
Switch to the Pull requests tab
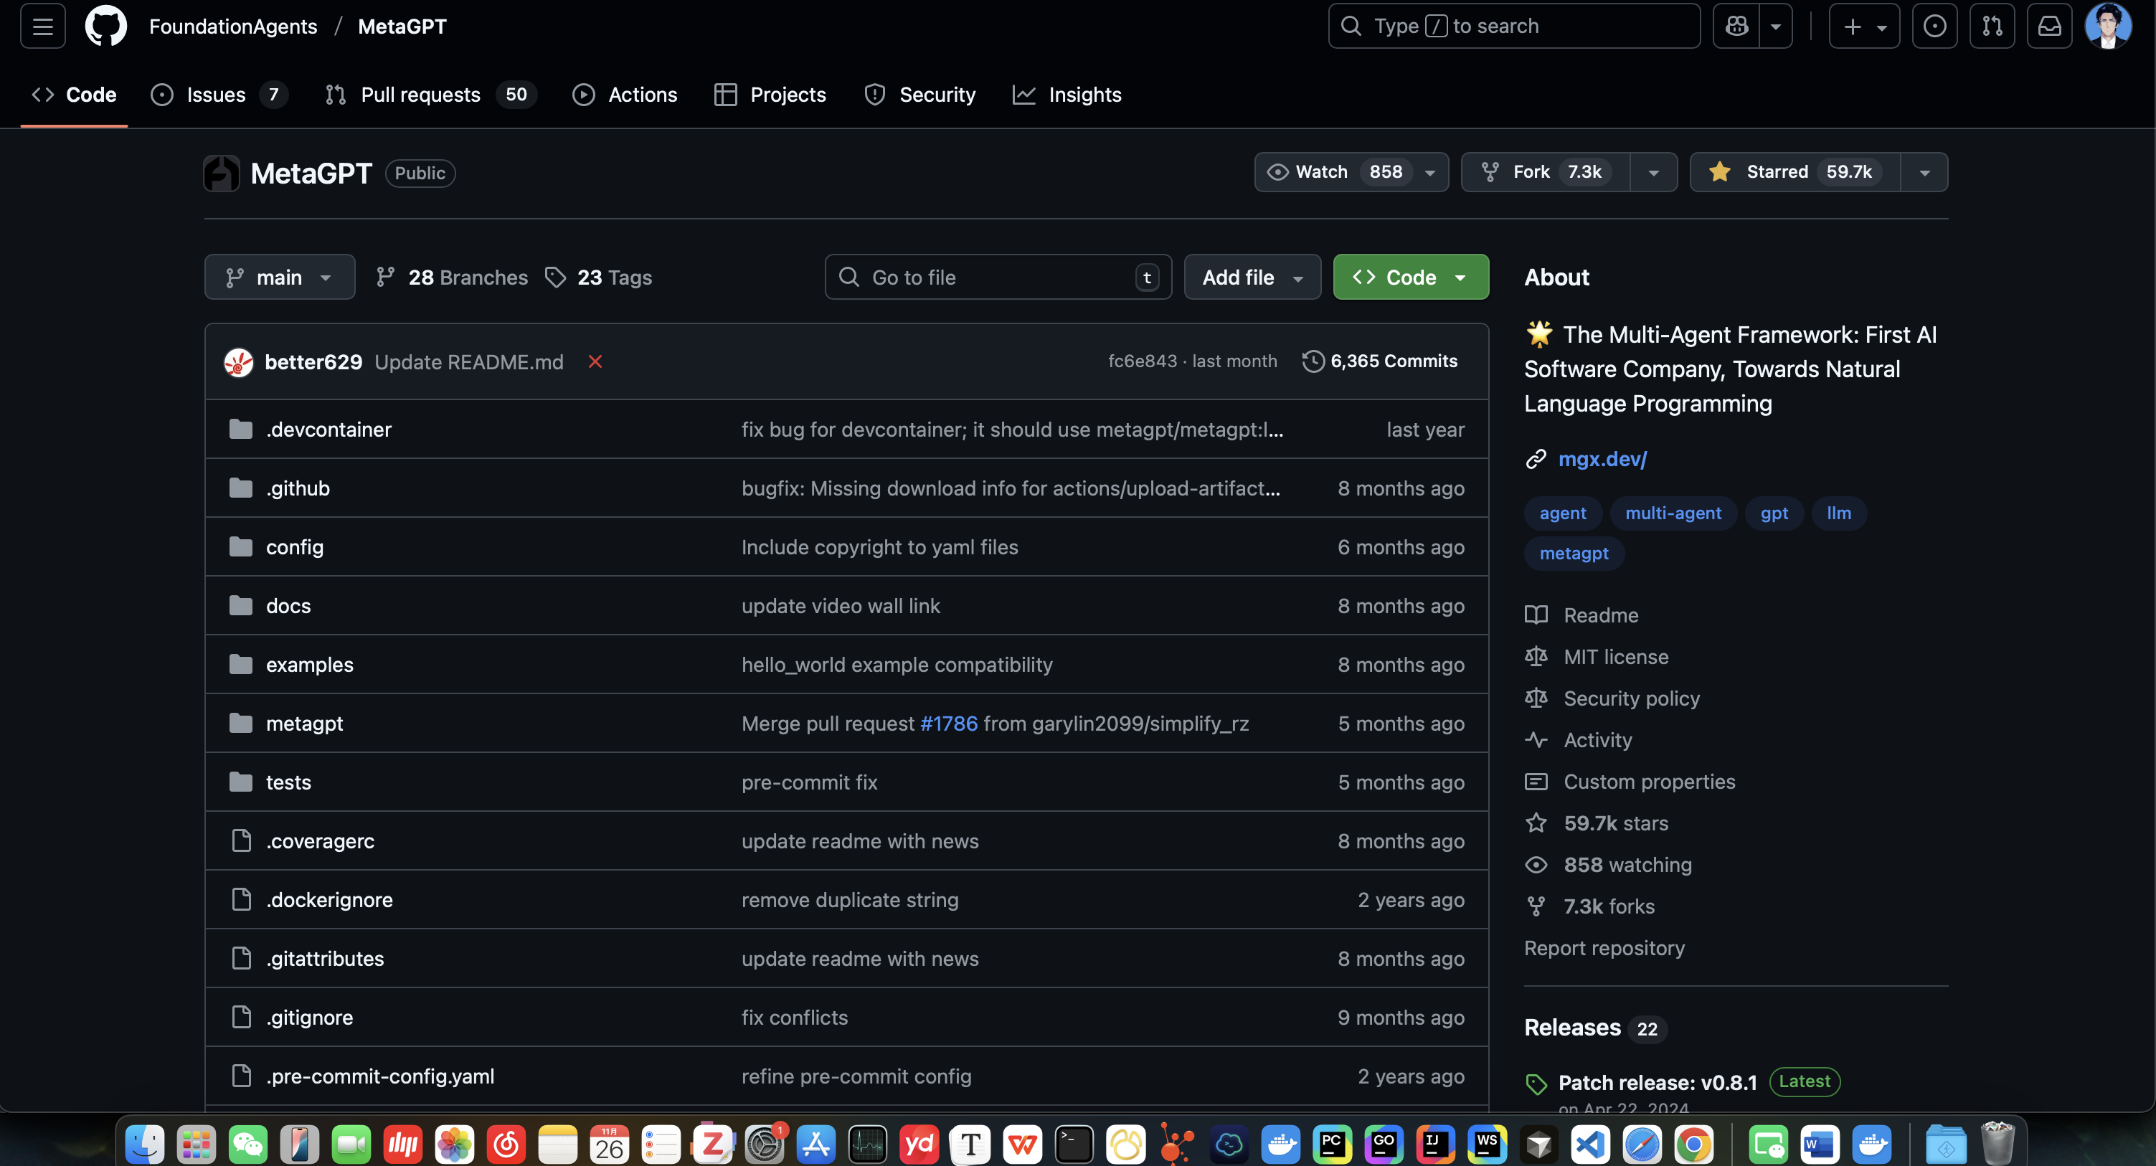[420, 95]
